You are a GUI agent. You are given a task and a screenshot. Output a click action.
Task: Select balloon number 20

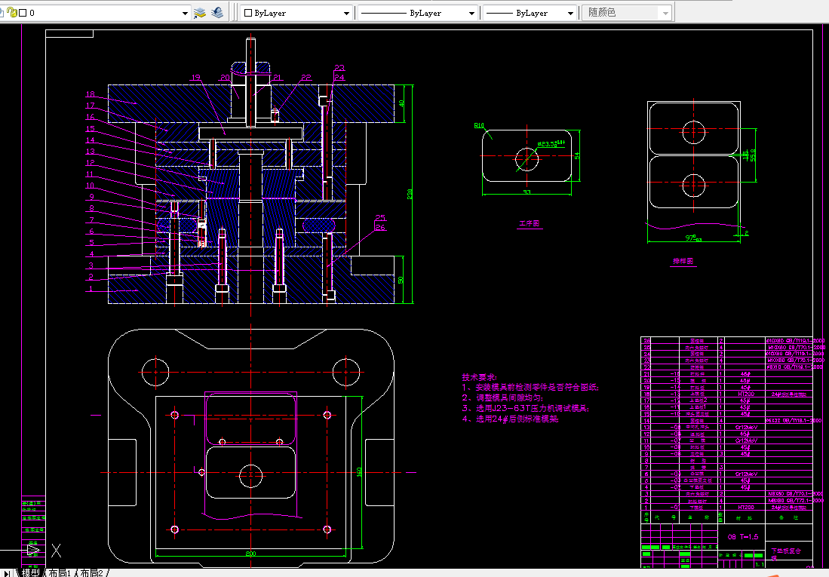click(x=226, y=78)
